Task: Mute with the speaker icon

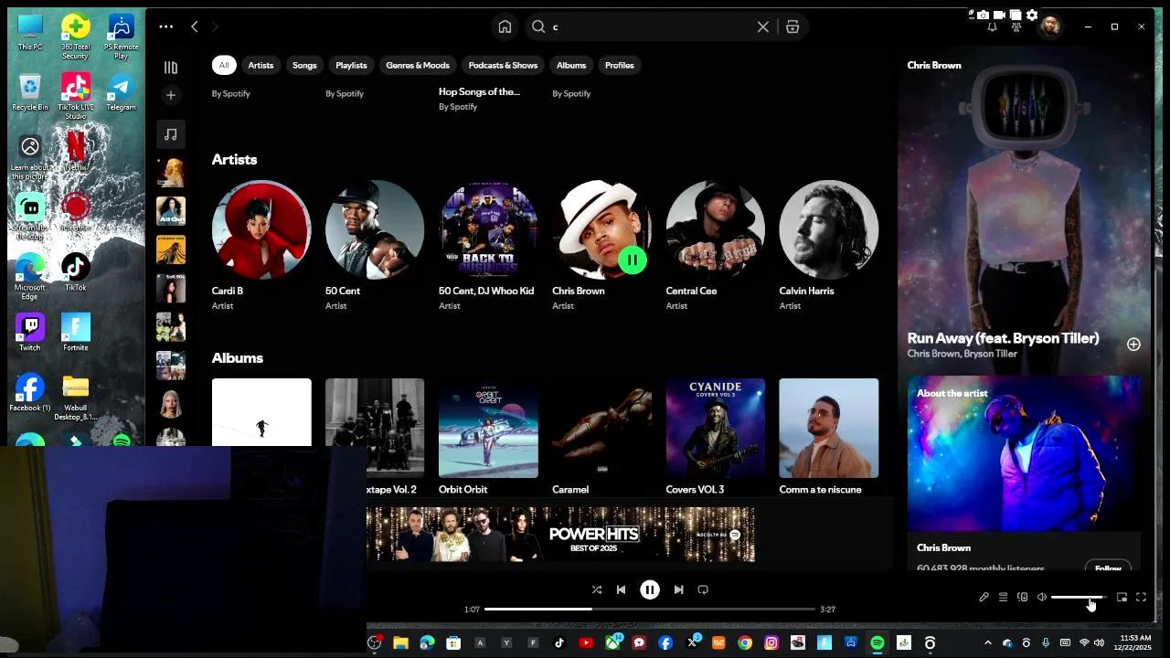Action: (1041, 598)
